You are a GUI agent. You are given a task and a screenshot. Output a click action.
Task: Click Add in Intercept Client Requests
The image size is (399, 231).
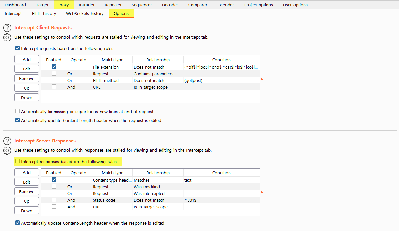click(x=27, y=59)
